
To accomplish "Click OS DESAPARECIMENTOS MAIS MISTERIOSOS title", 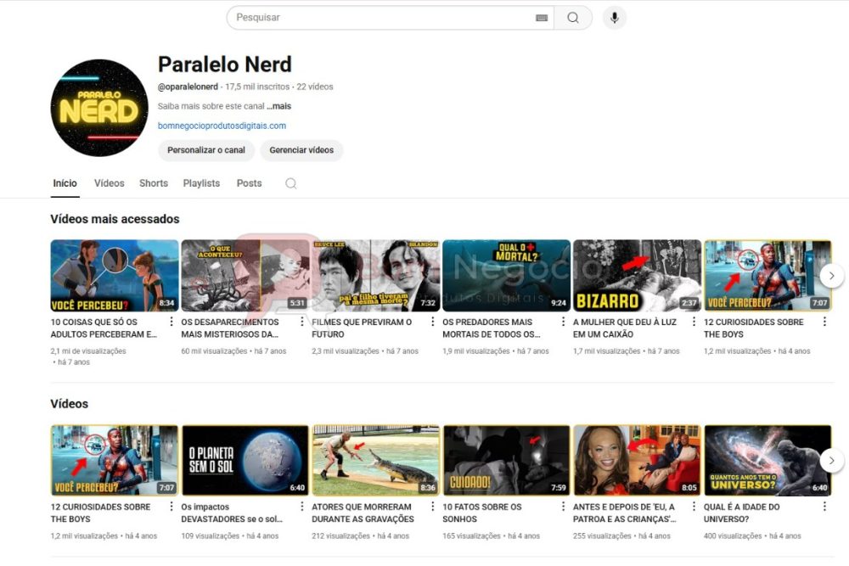I will point(231,328).
